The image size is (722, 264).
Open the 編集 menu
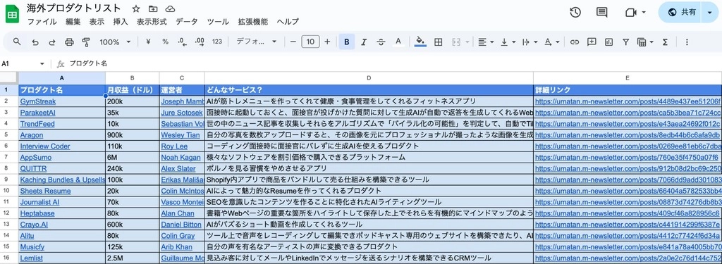pos(73,22)
